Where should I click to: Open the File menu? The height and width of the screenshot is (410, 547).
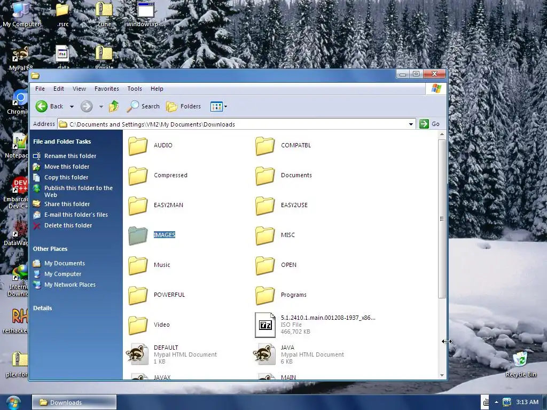(40, 89)
